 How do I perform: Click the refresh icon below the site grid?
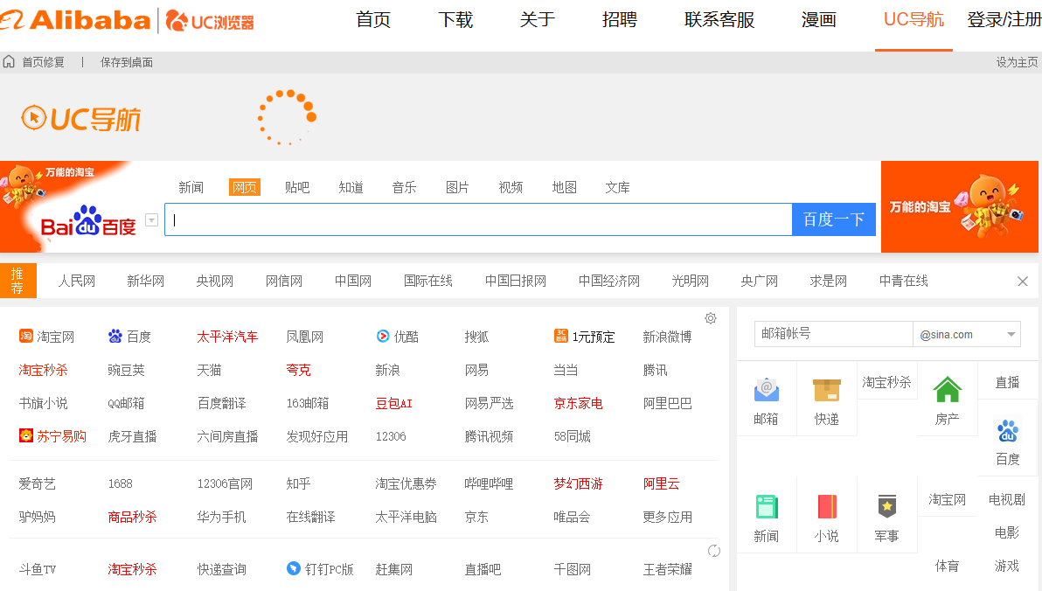pyautogui.click(x=714, y=551)
